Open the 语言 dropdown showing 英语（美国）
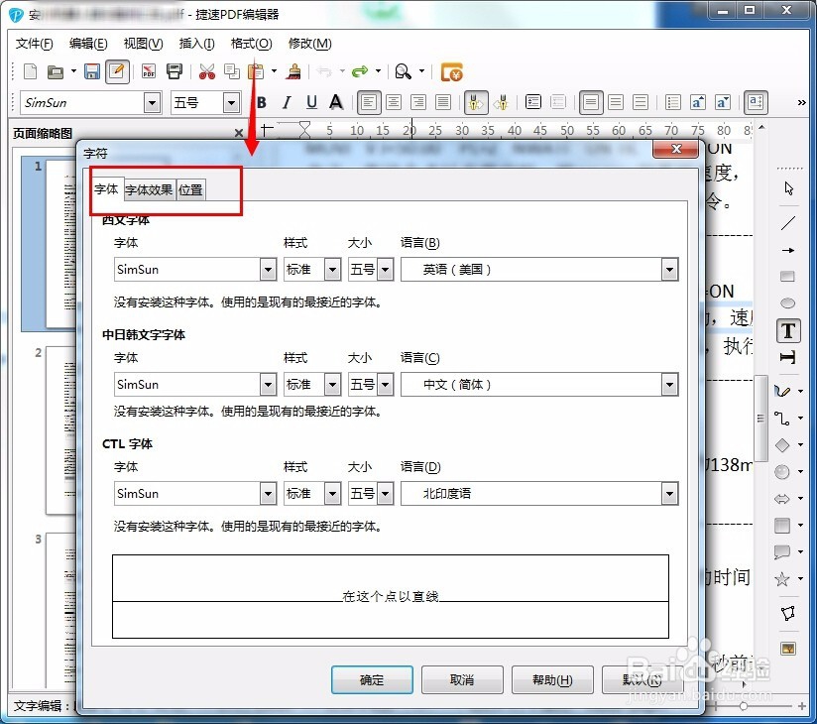817x724 pixels. [x=670, y=269]
